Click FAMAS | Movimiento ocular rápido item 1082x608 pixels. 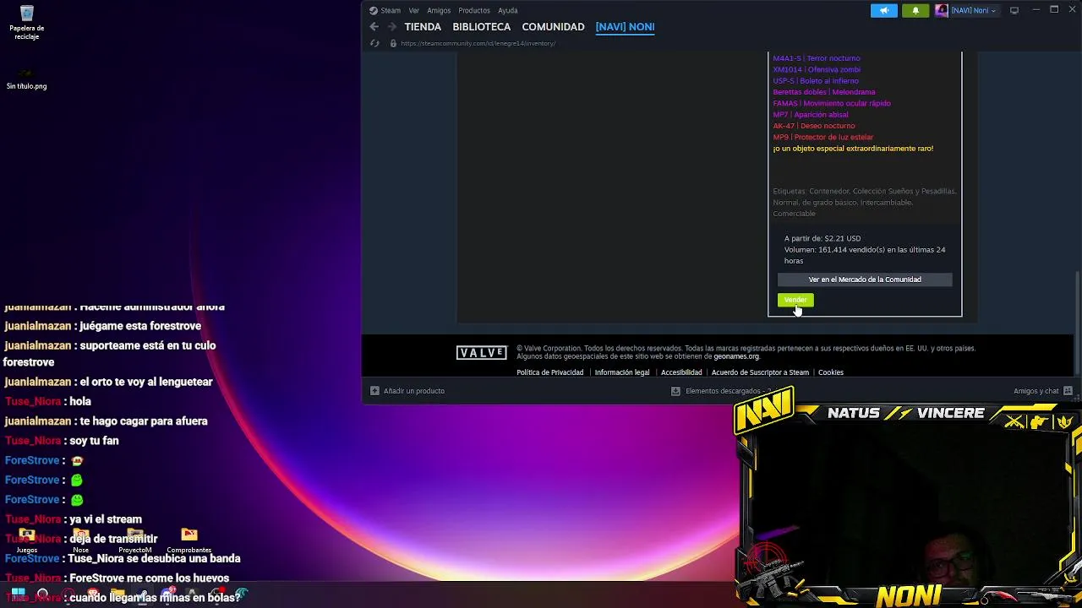pos(832,103)
